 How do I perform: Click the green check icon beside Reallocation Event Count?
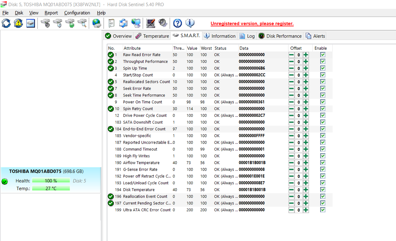111,196
